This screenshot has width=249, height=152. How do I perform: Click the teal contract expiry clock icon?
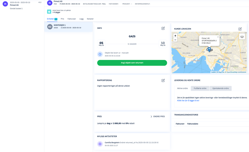coord(49,12)
